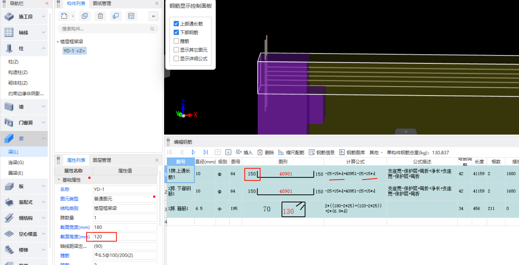
Task: Click the 门窗洞 category icon
Action: coord(9,122)
